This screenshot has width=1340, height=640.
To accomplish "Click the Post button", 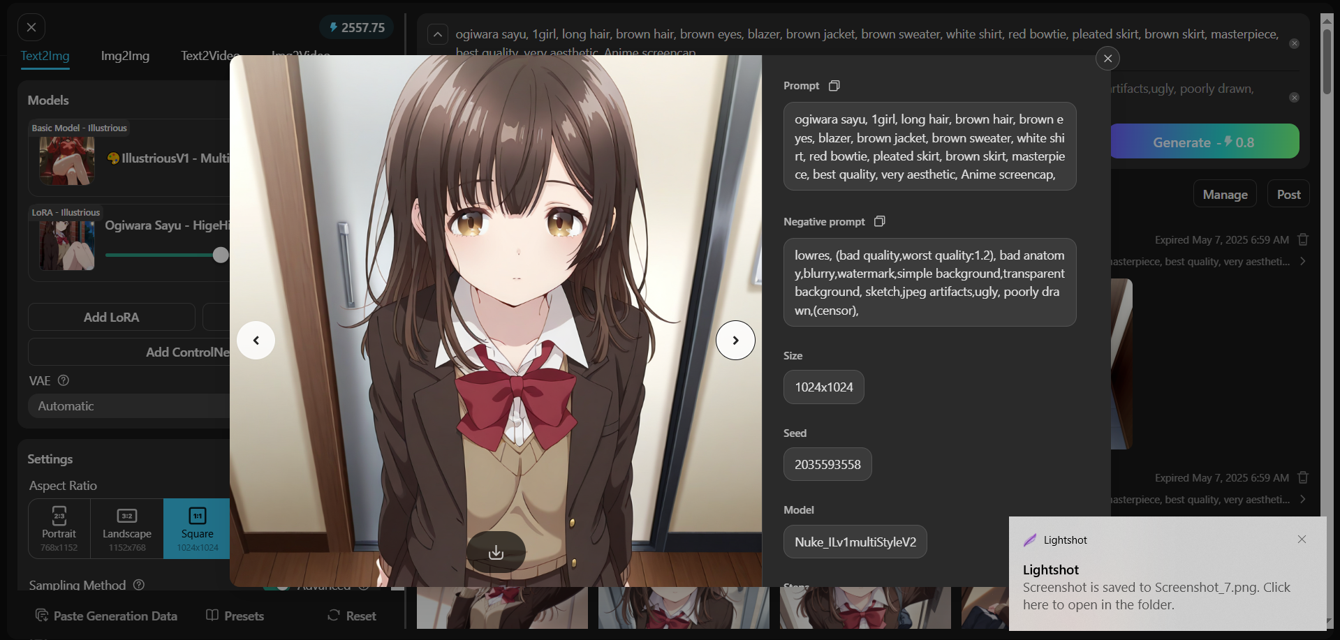I will (1288, 194).
